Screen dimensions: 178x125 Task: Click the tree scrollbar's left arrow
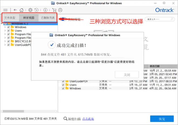click(x=2, y=111)
